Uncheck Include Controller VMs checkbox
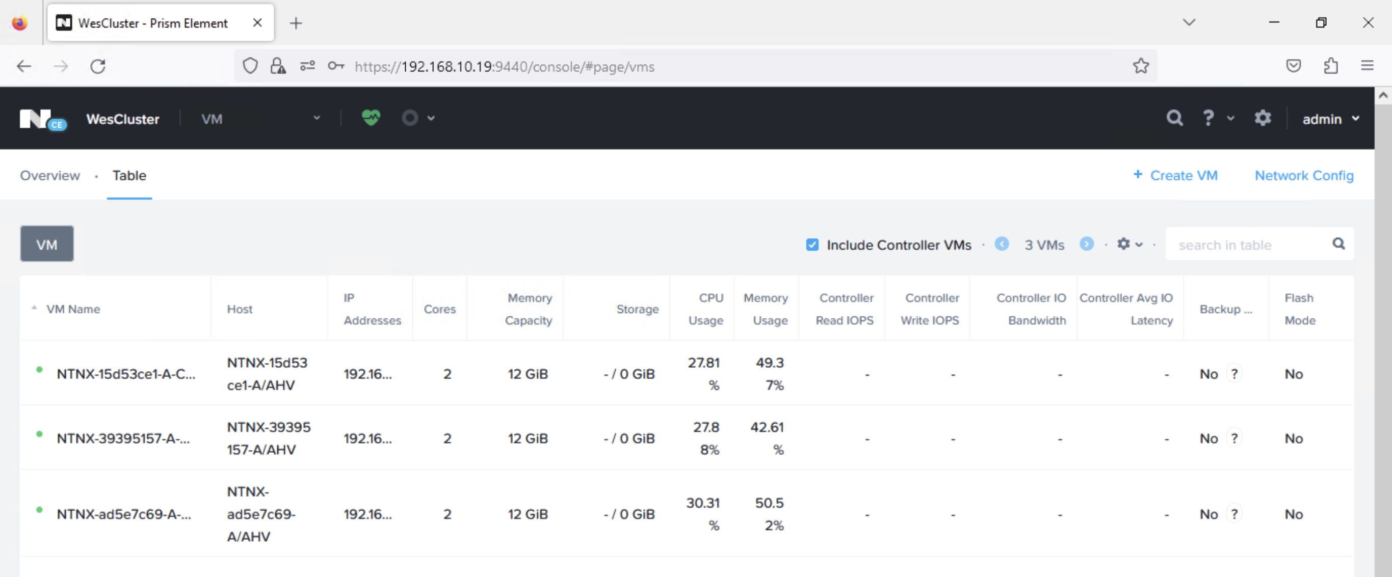This screenshot has height=577, width=1392. [x=811, y=244]
